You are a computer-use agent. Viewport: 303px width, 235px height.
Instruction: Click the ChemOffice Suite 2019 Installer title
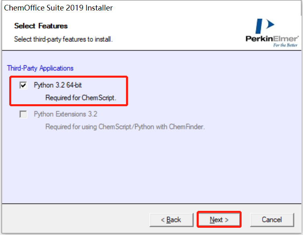point(58,8)
